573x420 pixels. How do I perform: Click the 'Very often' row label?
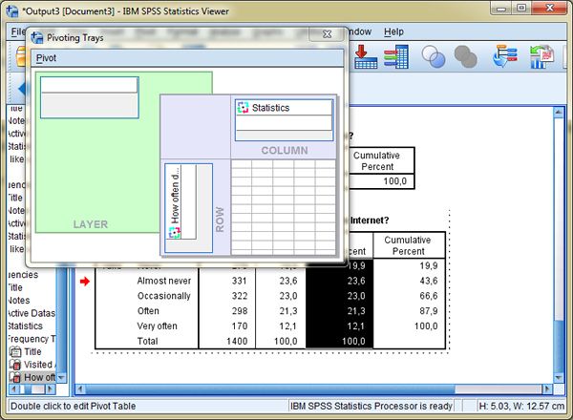point(158,326)
